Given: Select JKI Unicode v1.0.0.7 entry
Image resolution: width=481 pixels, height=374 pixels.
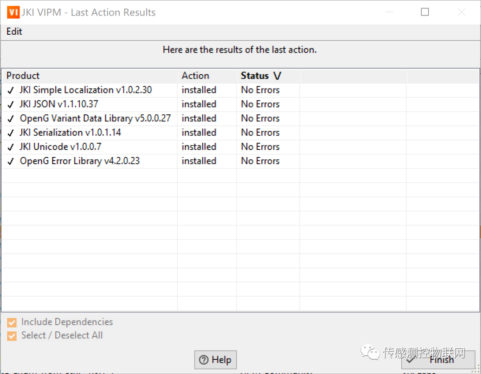Looking at the screenshot, I should tap(61, 147).
